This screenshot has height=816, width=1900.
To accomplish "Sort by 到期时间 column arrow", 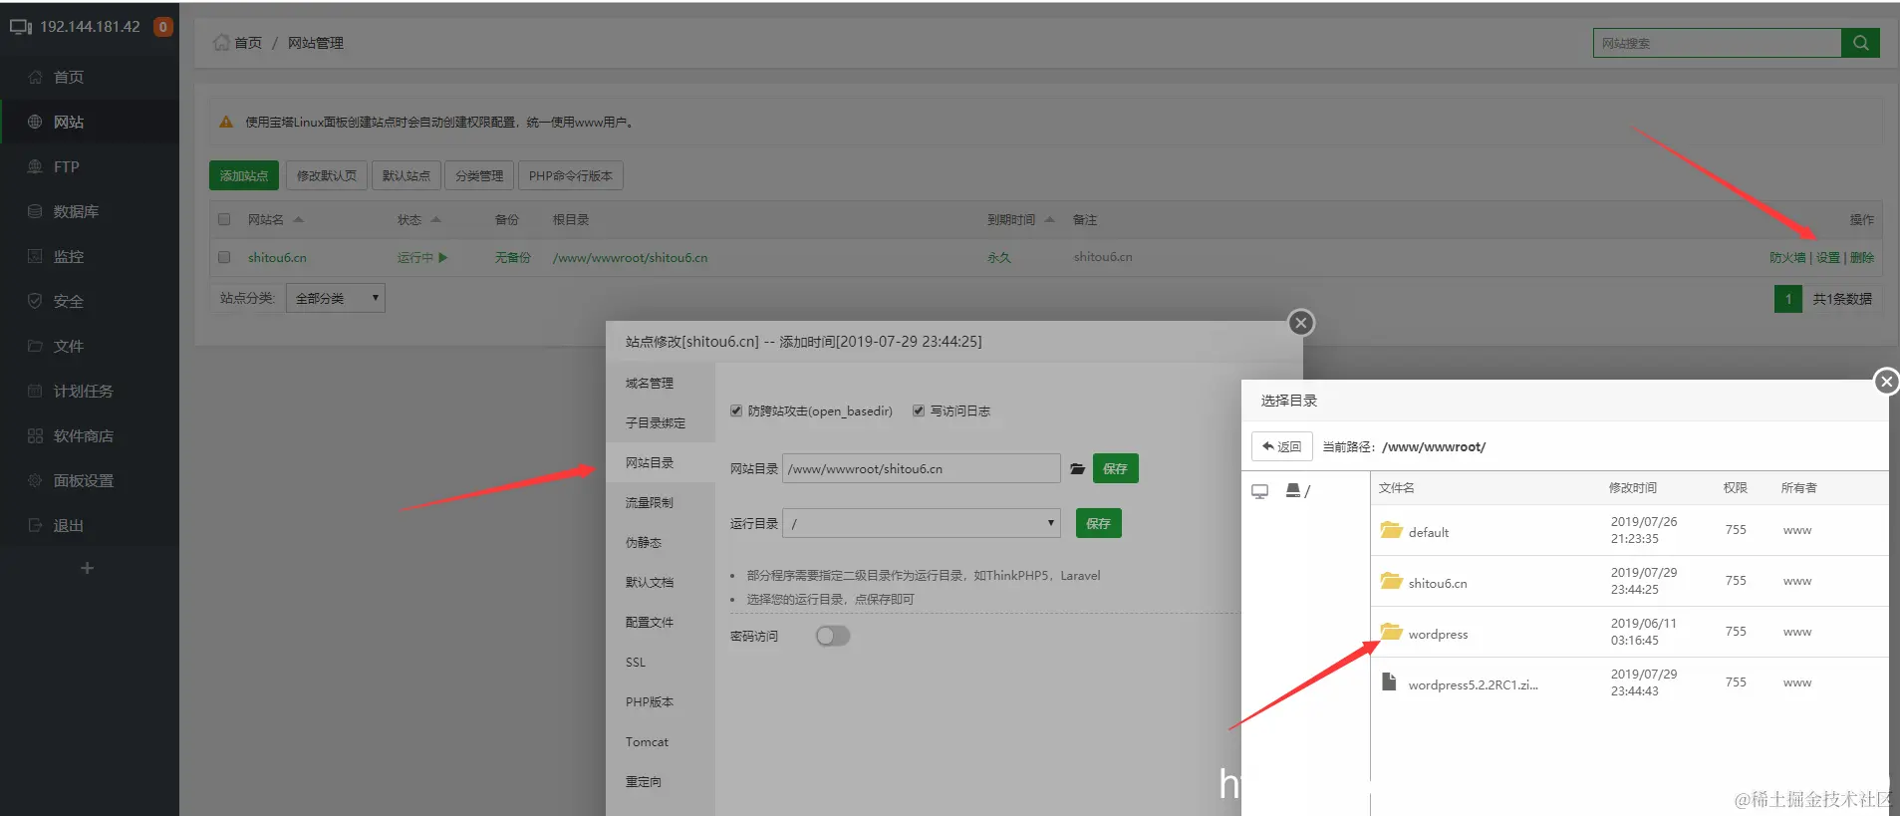I will pos(1049,219).
